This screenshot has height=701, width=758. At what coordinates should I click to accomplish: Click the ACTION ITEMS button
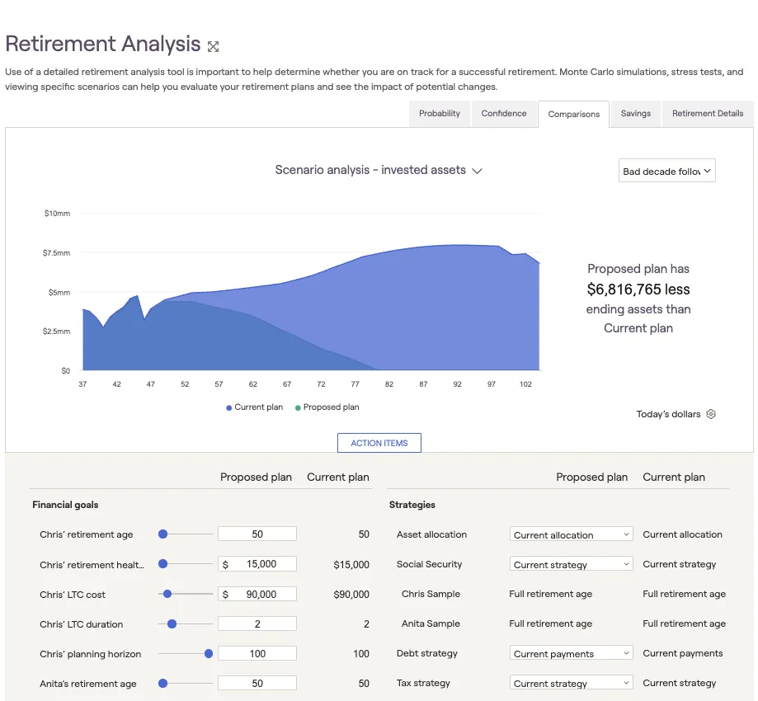click(379, 443)
